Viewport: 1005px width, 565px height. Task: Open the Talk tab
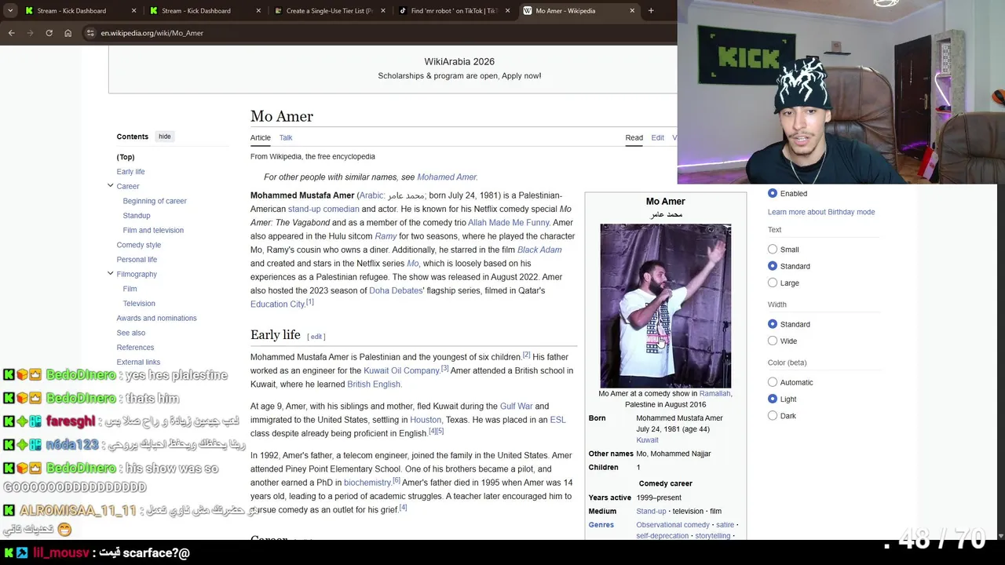tap(286, 137)
